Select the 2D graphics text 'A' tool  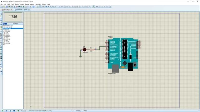coord(1,56)
